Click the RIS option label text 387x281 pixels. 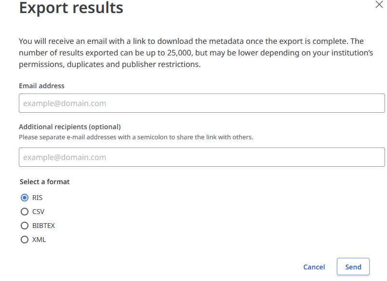point(38,198)
